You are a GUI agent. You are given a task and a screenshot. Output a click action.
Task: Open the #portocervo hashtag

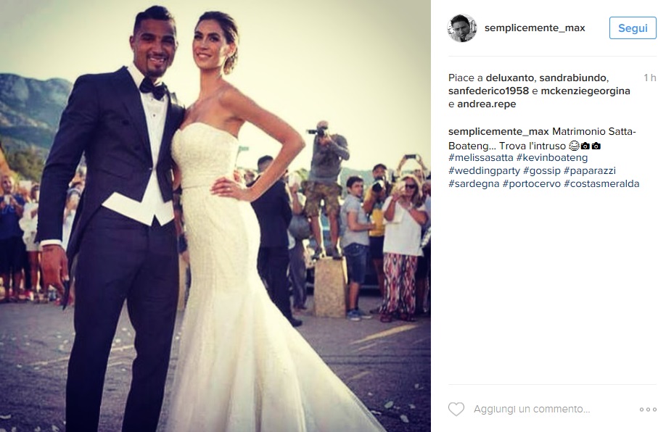tap(531, 183)
